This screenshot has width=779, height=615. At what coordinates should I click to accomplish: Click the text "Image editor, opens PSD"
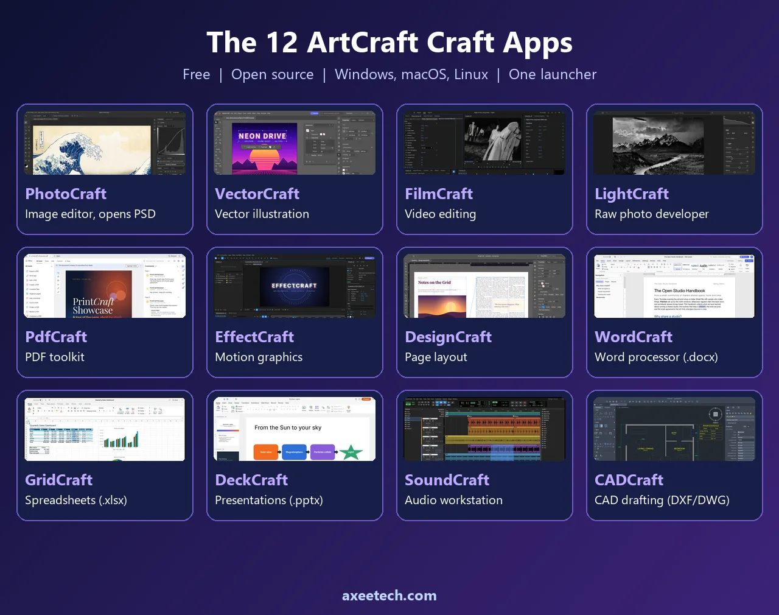point(90,214)
